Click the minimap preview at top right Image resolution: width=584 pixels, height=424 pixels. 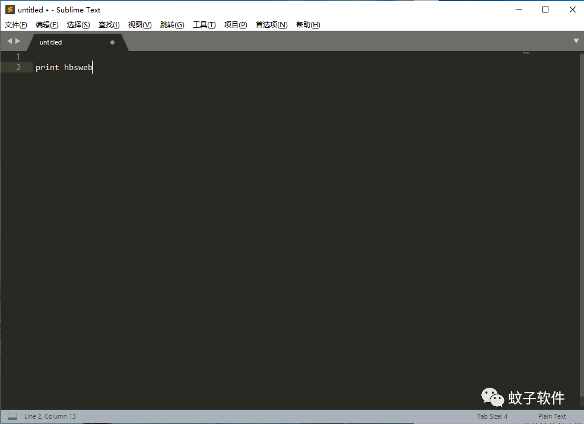[x=526, y=53]
